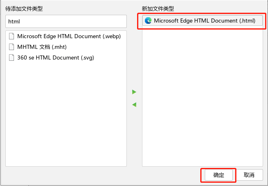Click file icon beside the .mht entry
The width and height of the screenshot is (268, 186).
pos(11,47)
